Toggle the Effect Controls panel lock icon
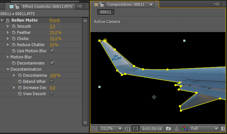Screen dimensions: 227x134 click(17, 6)
